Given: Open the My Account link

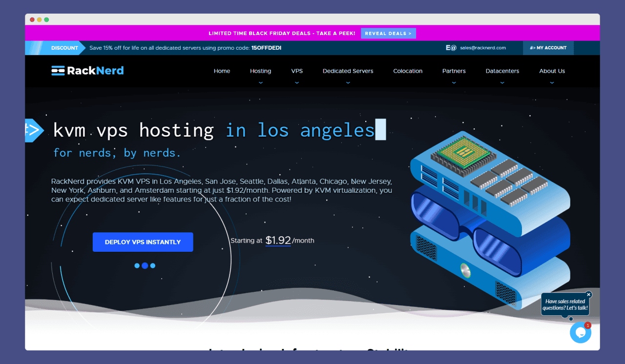Looking at the screenshot, I should [548, 48].
